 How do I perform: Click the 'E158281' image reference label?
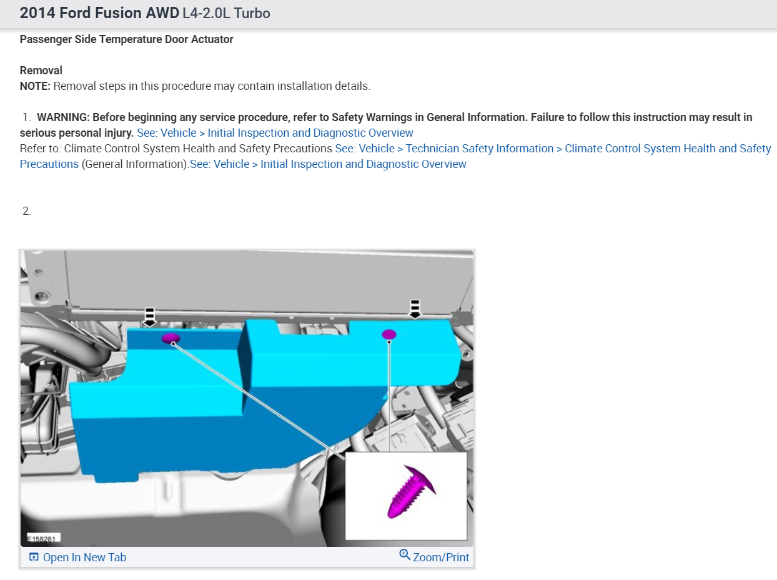(x=42, y=539)
